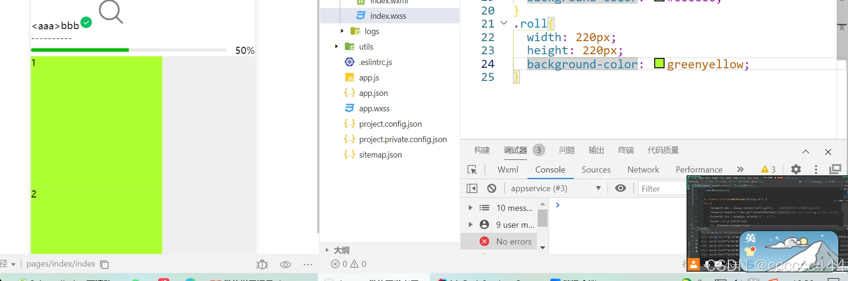Image resolution: width=848 pixels, height=281 pixels.
Task: Clear console with the block icon
Action: tap(491, 188)
